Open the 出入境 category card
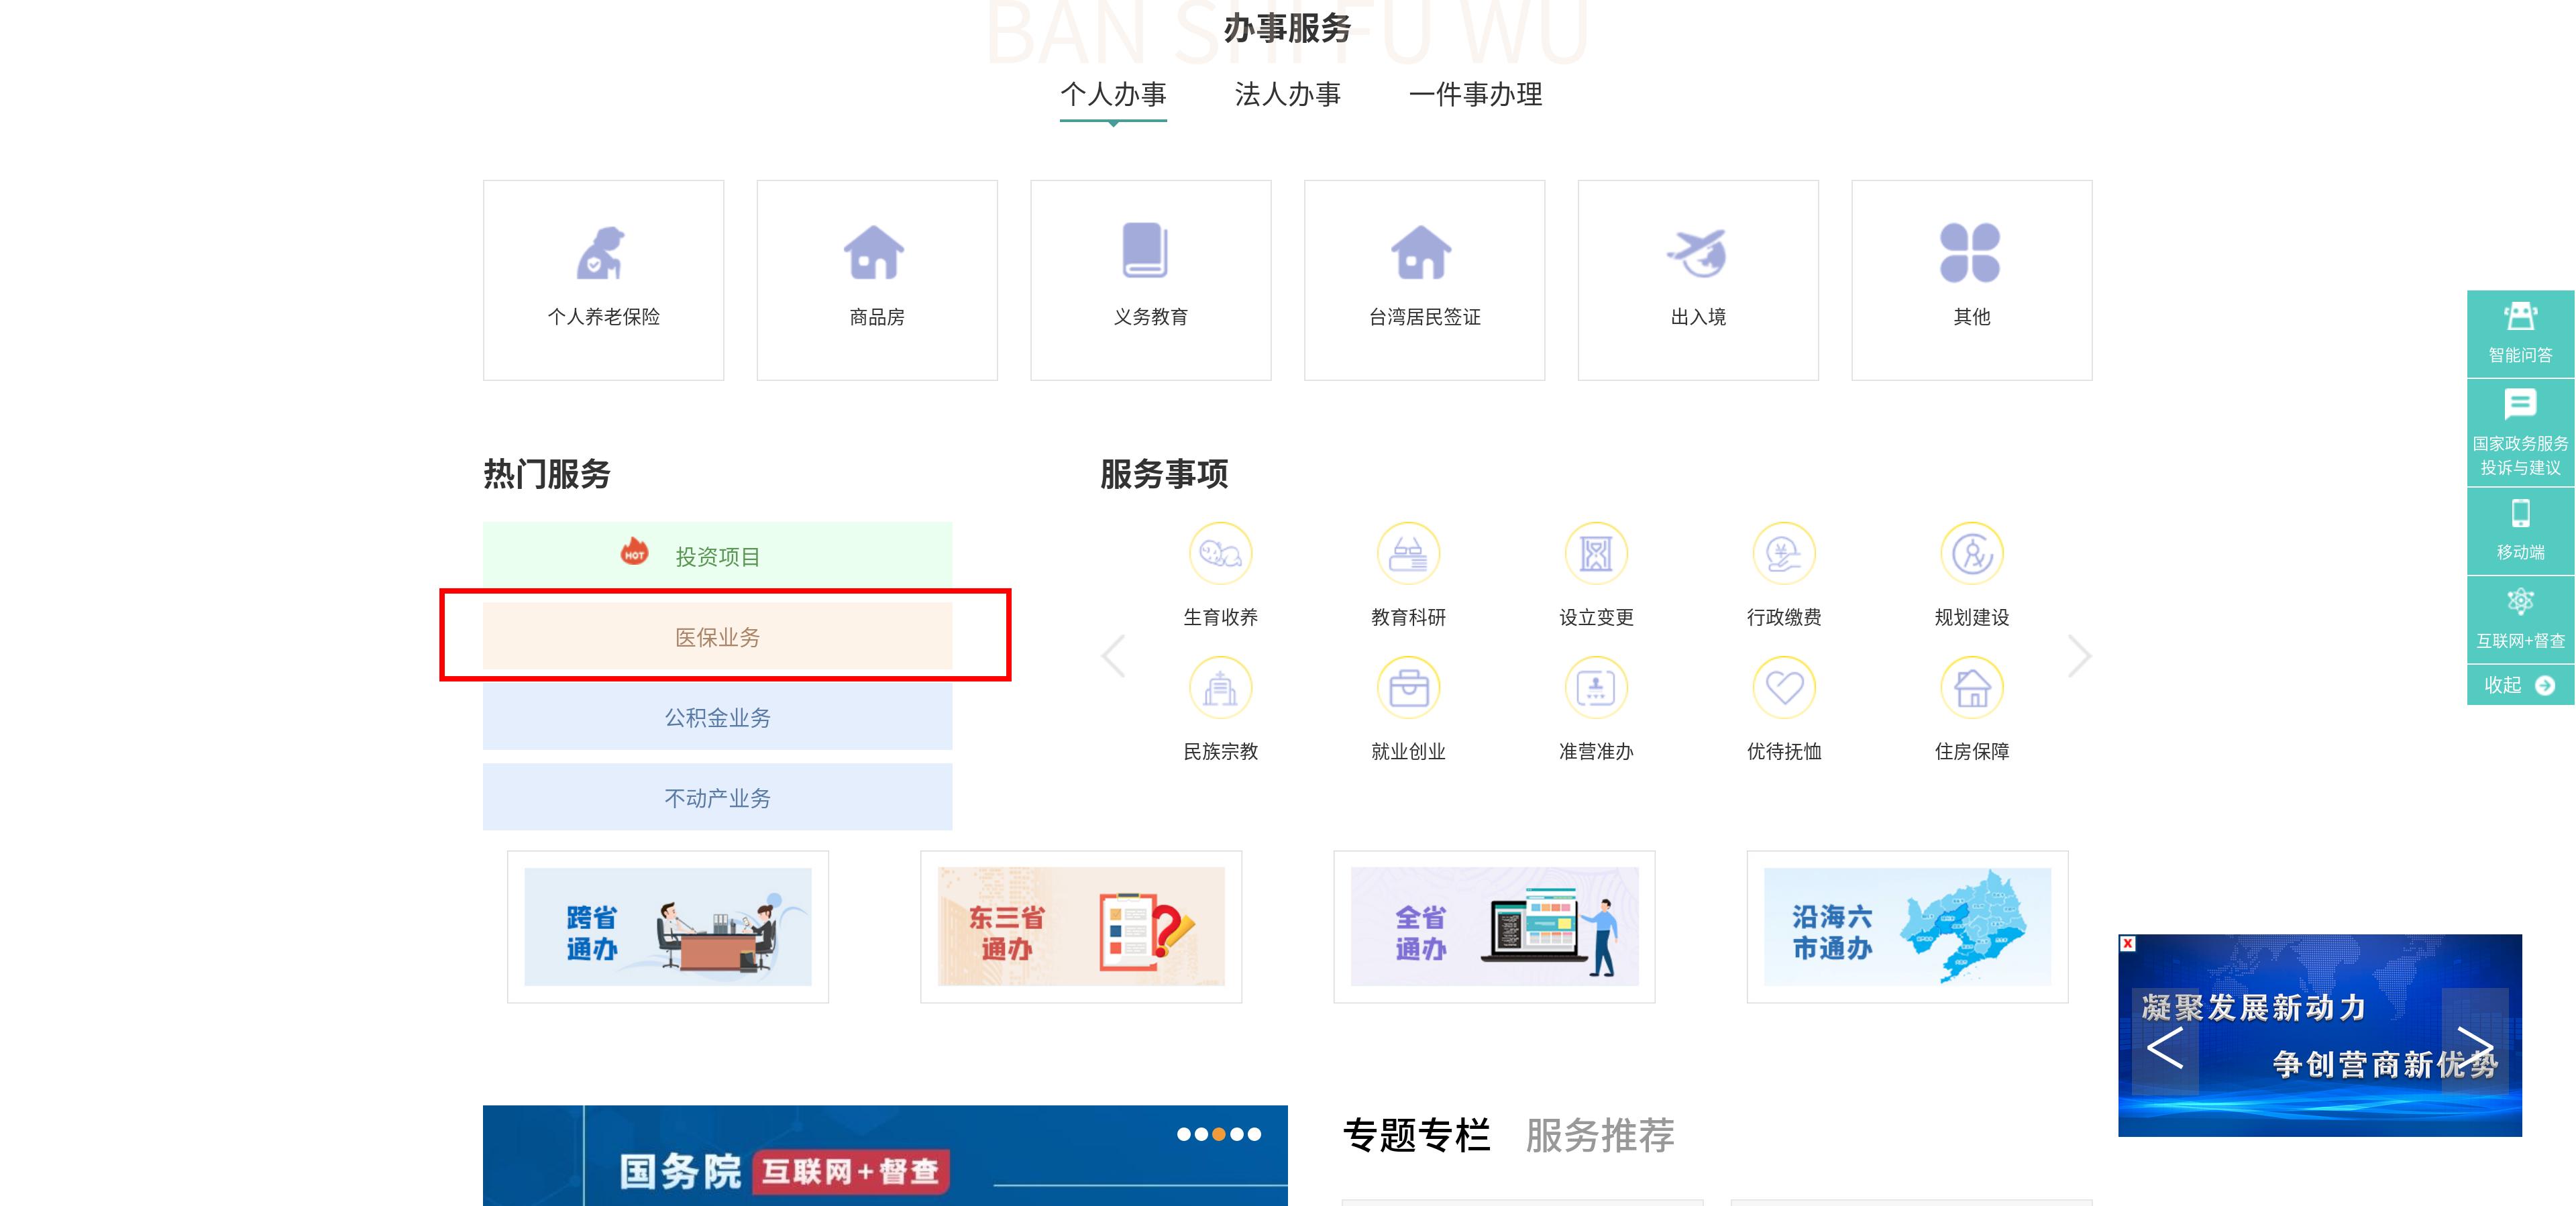 coord(1697,280)
